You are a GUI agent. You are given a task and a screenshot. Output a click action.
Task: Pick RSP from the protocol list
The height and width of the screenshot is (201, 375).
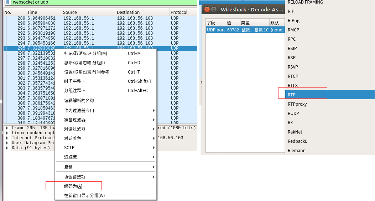click(x=330, y=58)
